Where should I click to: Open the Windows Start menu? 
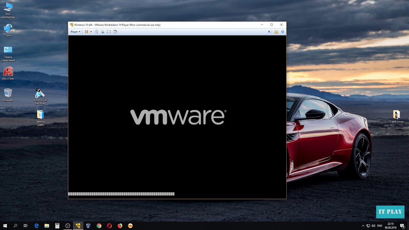click(5, 226)
